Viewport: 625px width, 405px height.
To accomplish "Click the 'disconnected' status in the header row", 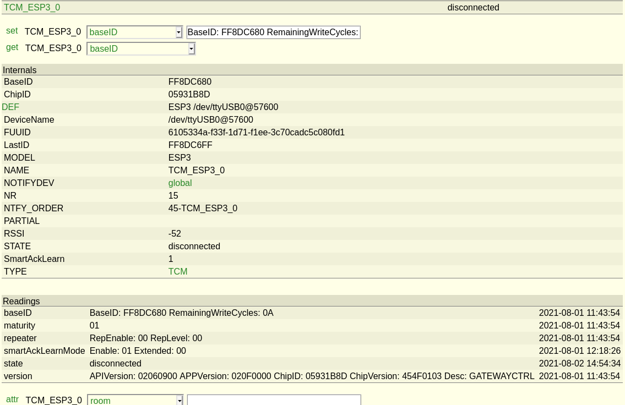I will 473,8.
